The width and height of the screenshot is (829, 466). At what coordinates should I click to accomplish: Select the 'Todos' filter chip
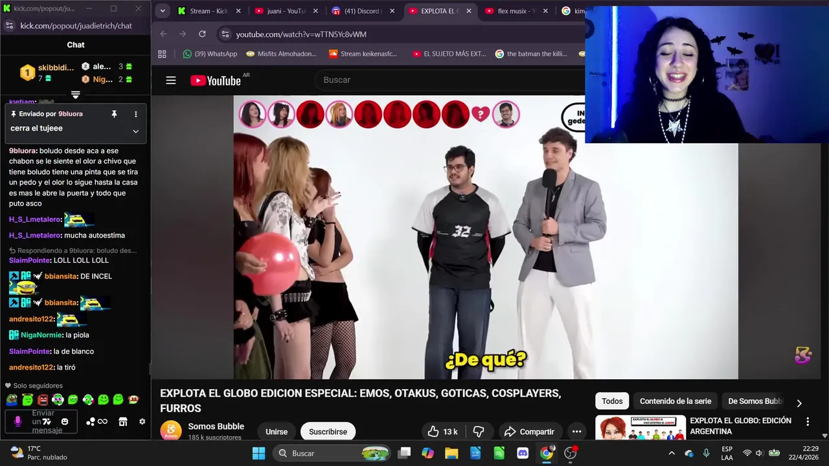612,401
